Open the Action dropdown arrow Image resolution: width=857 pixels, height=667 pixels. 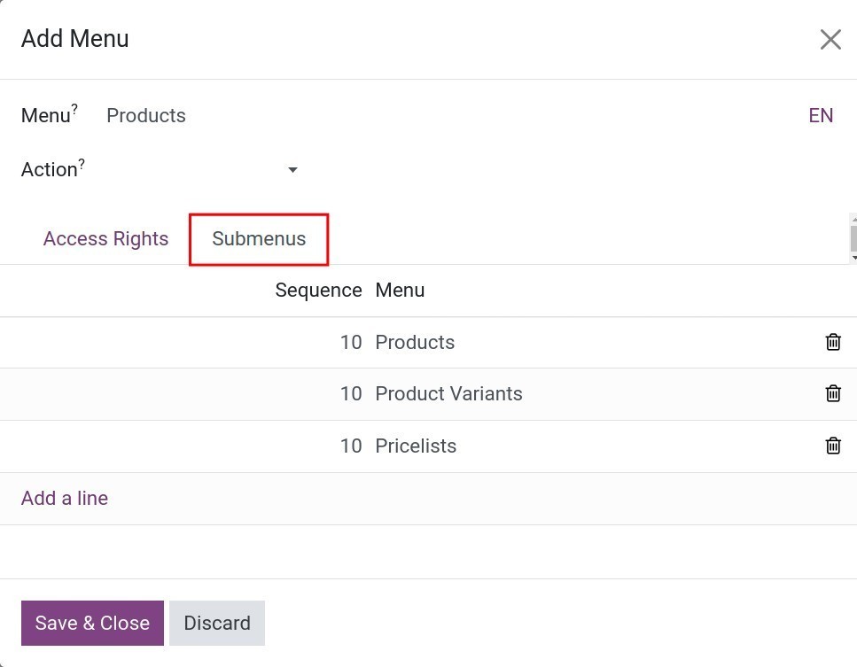point(293,170)
